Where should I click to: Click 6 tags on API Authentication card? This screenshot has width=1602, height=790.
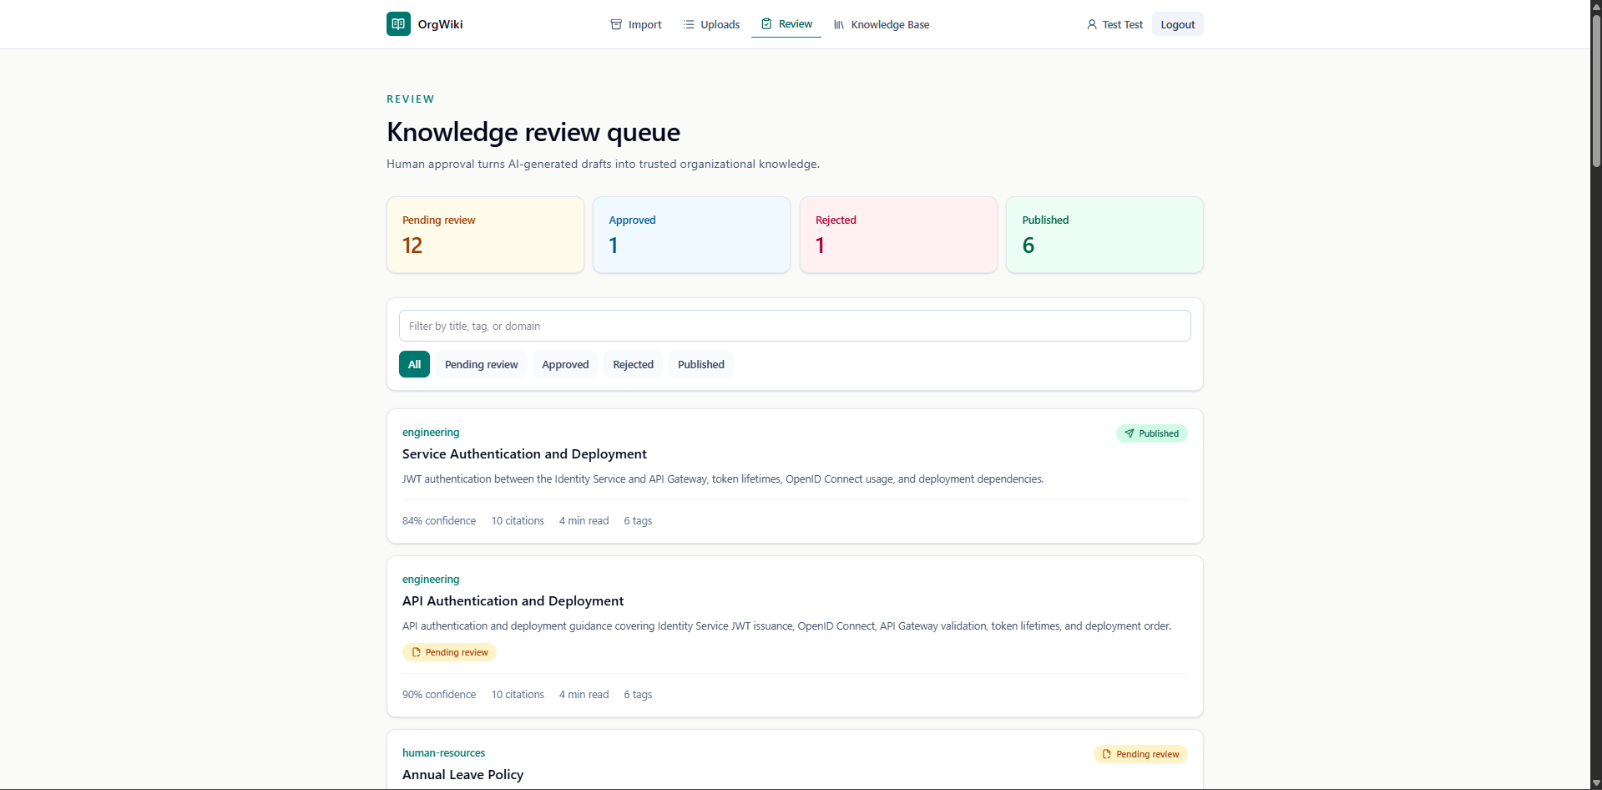pyautogui.click(x=638, y=694)
